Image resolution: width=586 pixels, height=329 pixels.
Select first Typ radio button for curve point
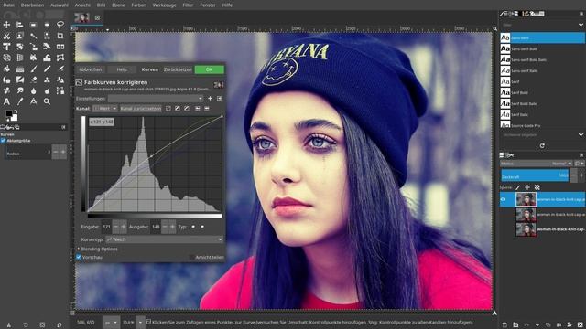click(x=193, y=227)
